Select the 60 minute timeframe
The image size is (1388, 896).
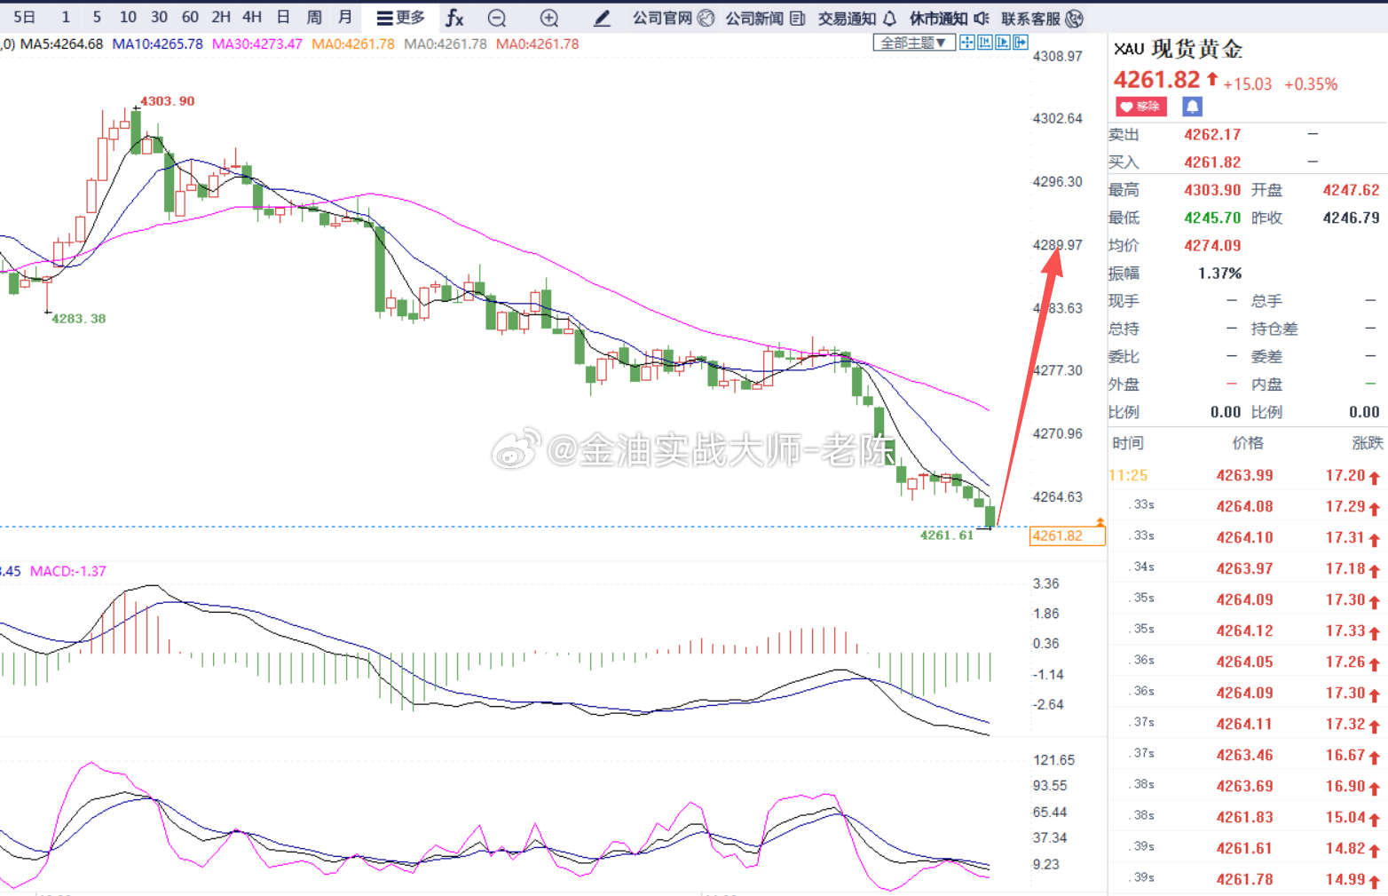190,17
